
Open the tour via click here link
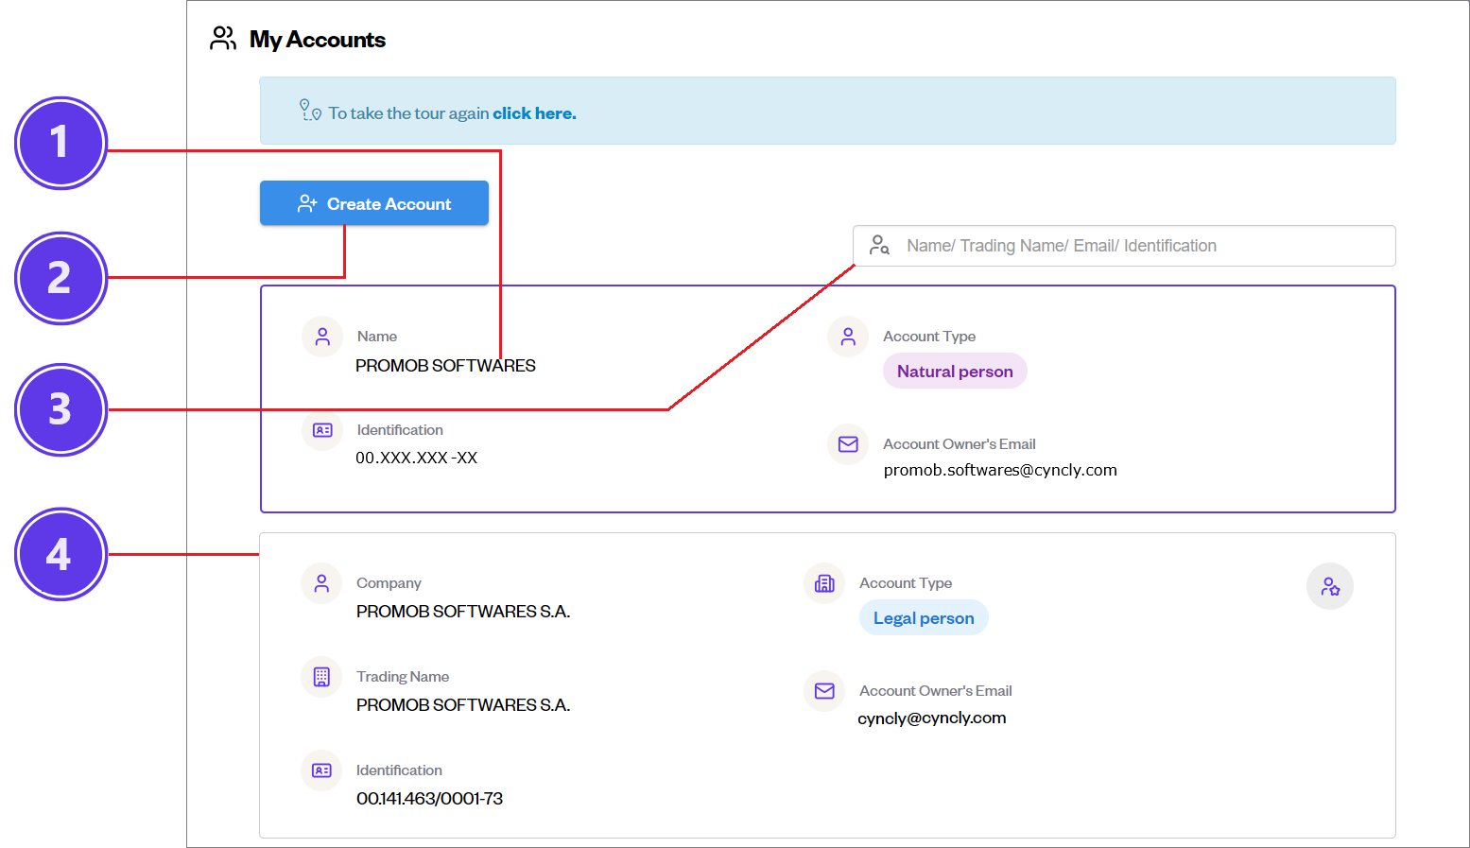(533, 113)
